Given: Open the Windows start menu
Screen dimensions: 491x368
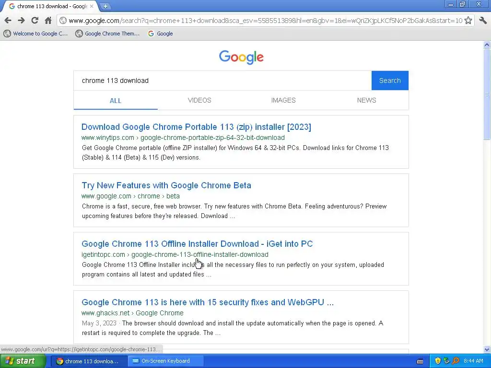Looking at the screenshot, I should coord(23,361).
